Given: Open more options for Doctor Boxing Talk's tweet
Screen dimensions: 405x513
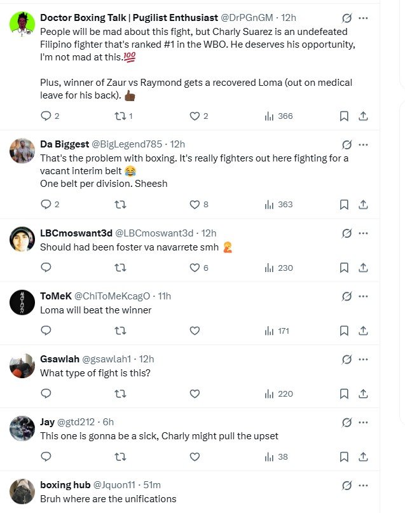Looking at the screenshot, I should click(363, 18).
